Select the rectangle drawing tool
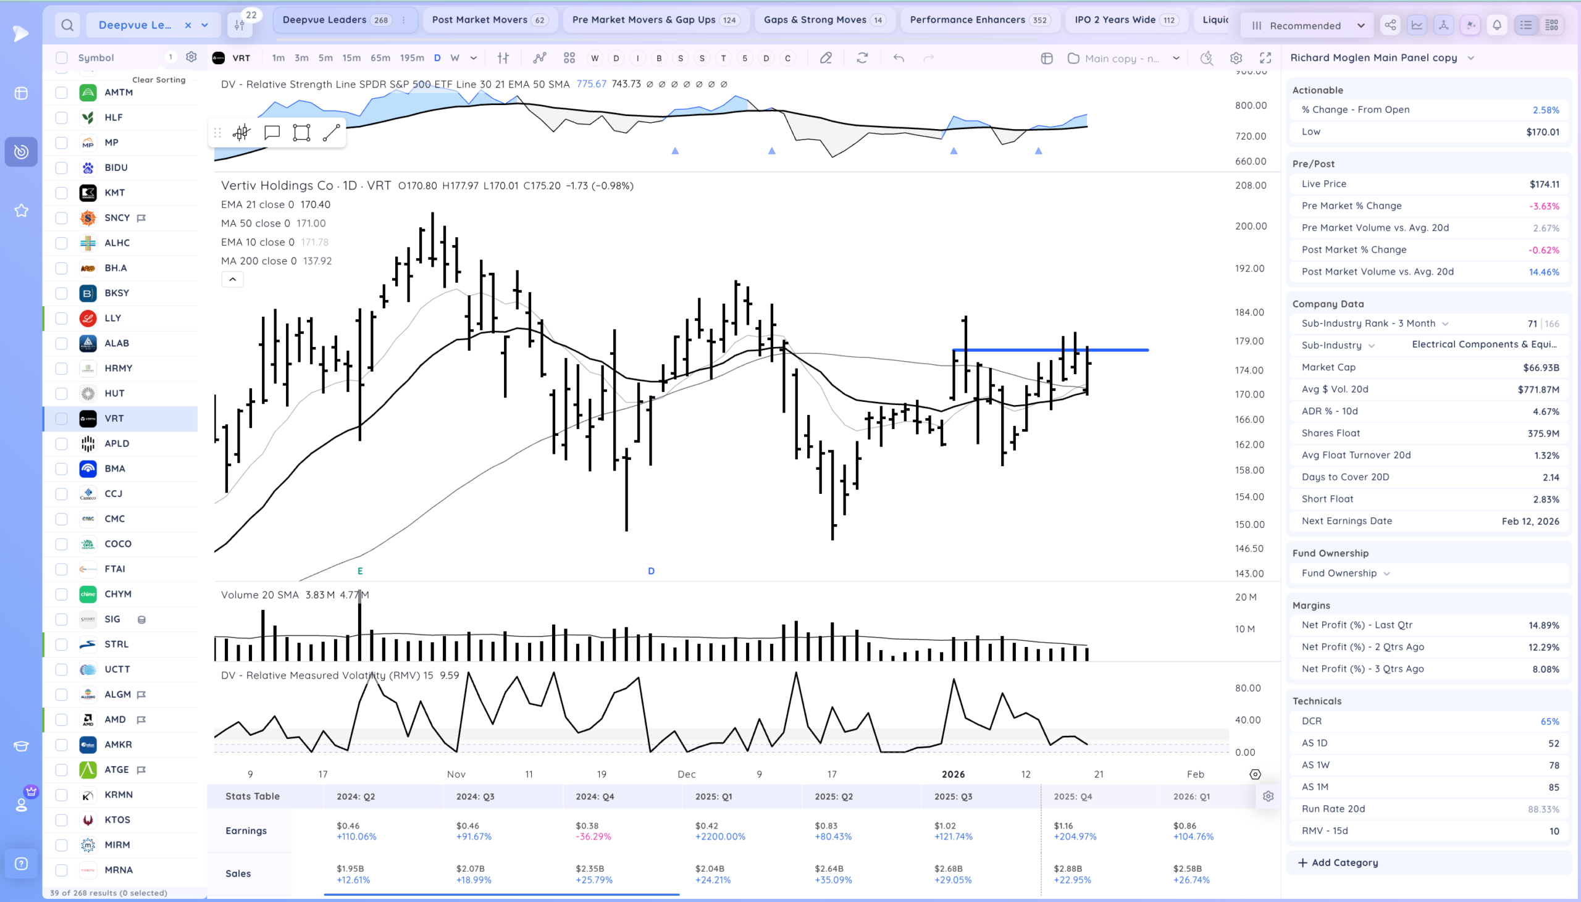 point(302,133)
